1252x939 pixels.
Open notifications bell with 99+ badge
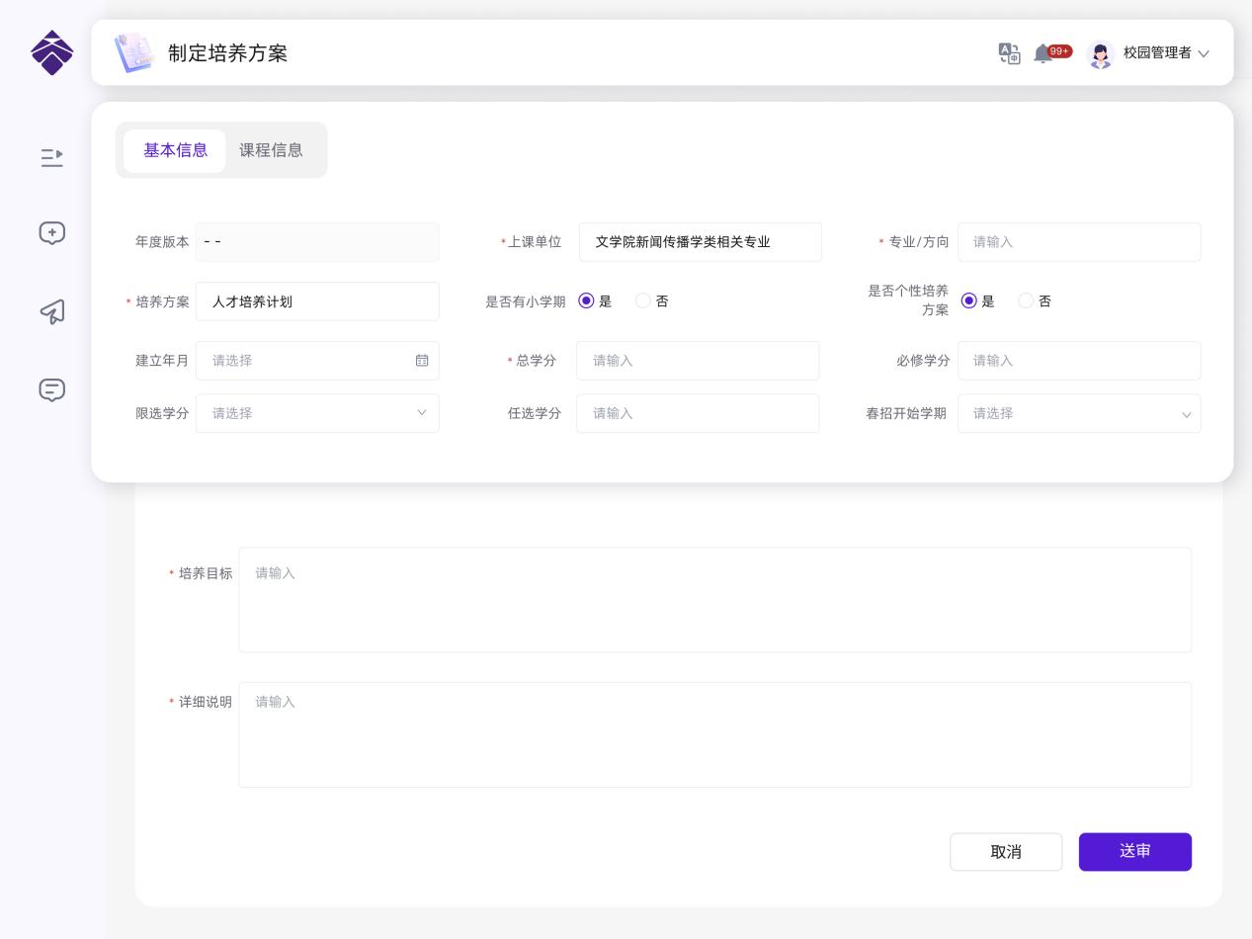[x=1043, y=53]
